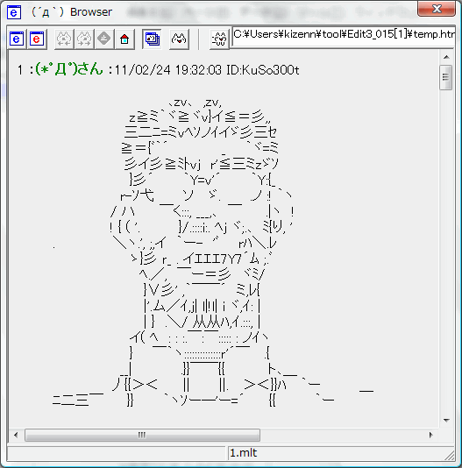Click the vertical scrollbar down arrow

[x=446, y=421]
